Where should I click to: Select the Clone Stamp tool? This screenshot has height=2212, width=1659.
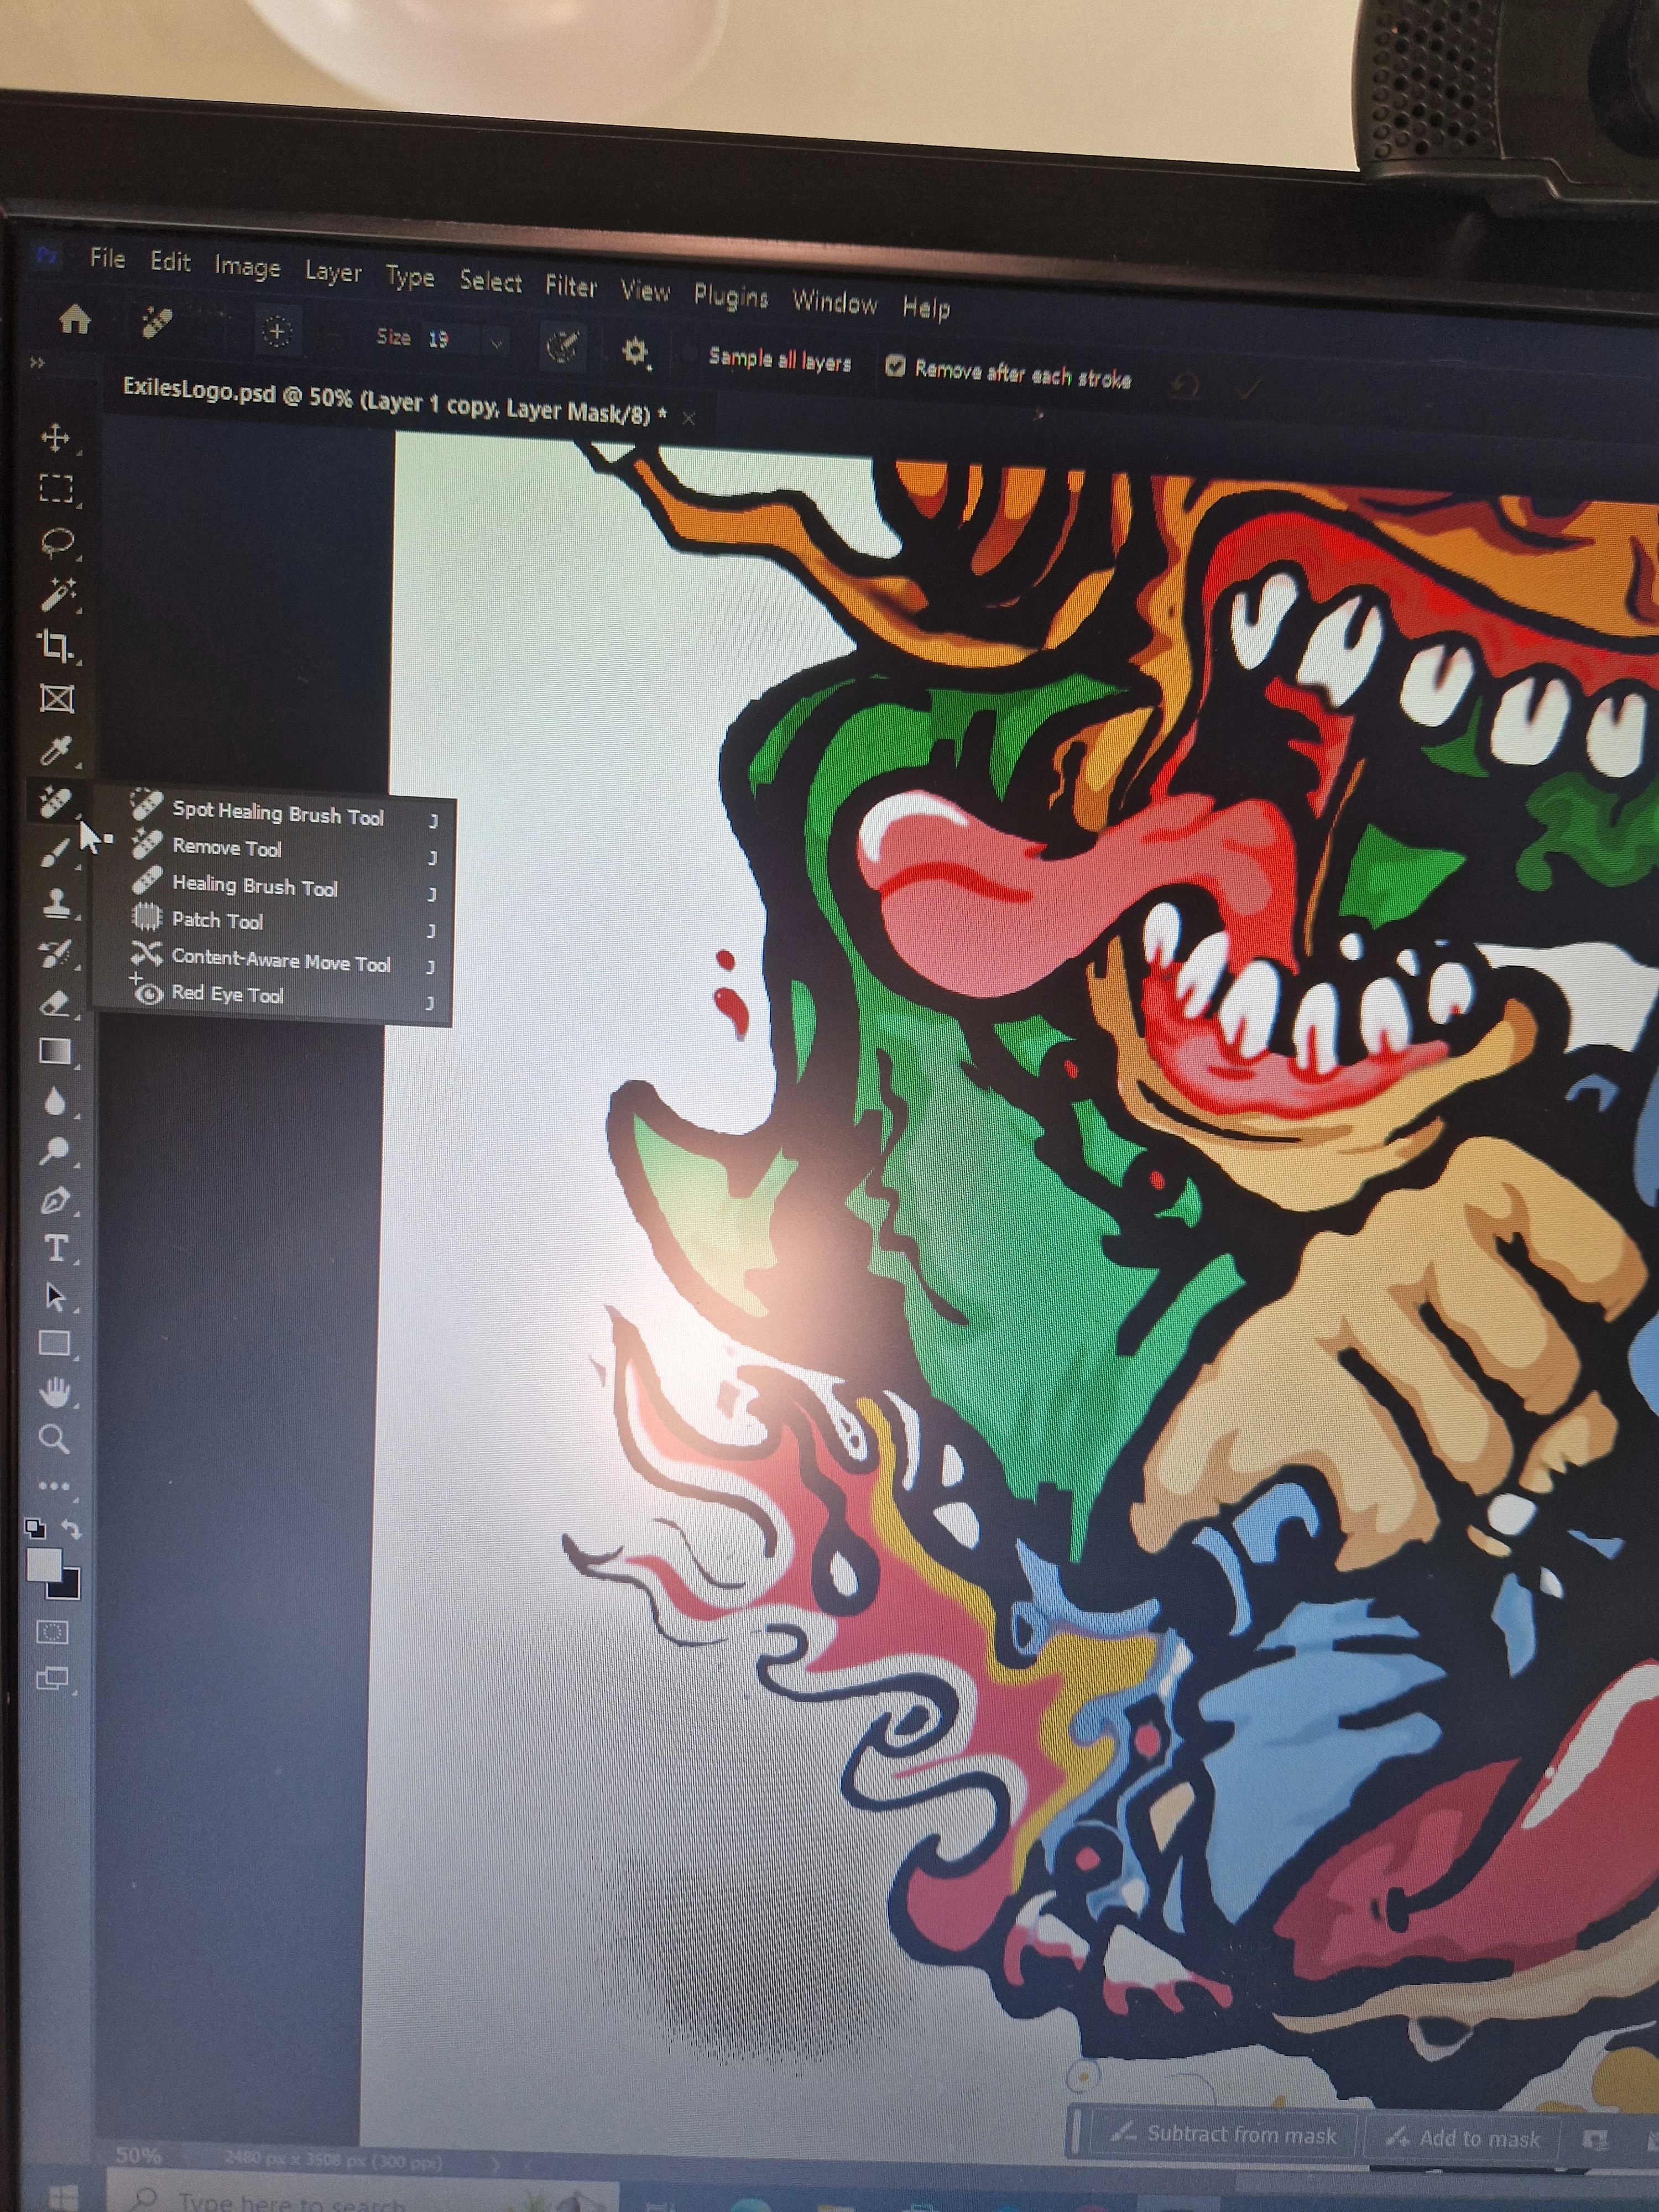tap(55, 903)
